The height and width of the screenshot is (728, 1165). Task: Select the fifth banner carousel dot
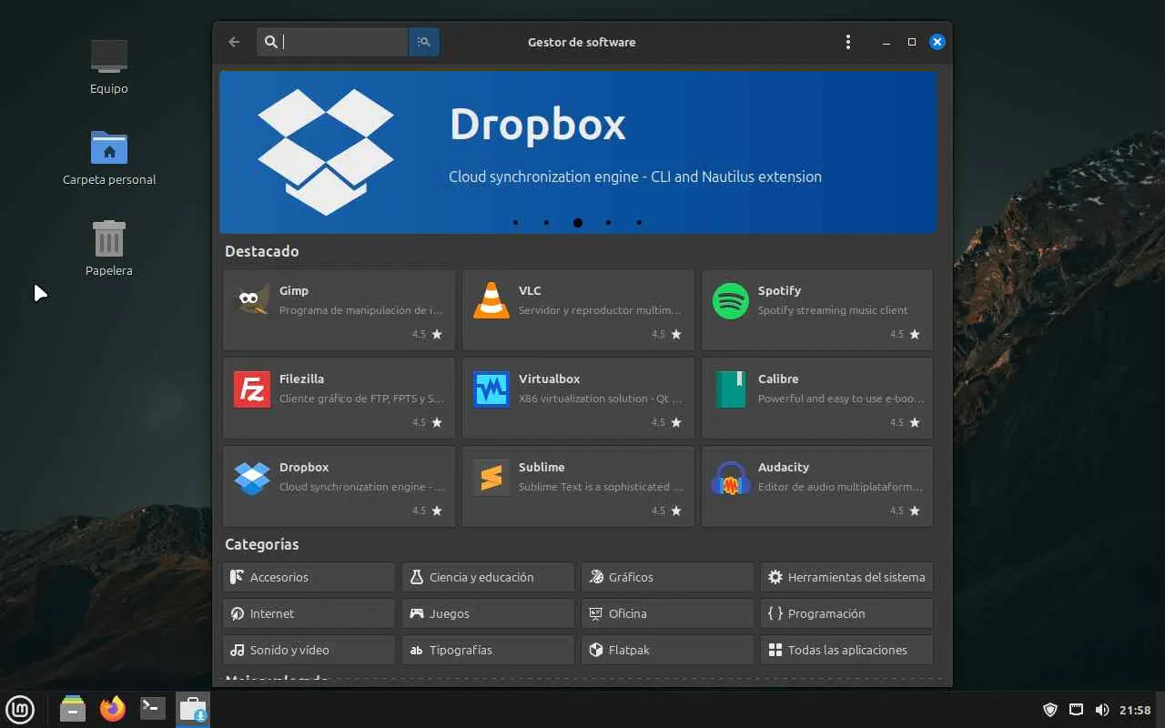639,222
